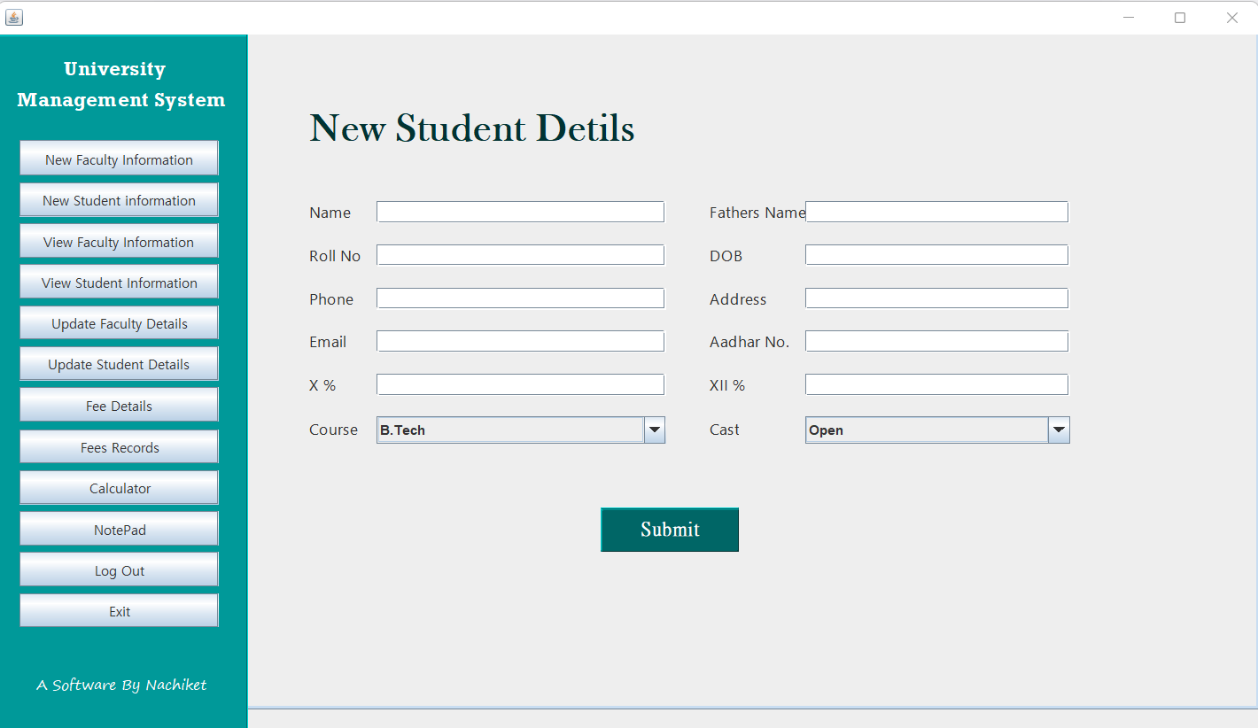Open View Student Information
Screen dimensions: 1258x728
(119, 282)
